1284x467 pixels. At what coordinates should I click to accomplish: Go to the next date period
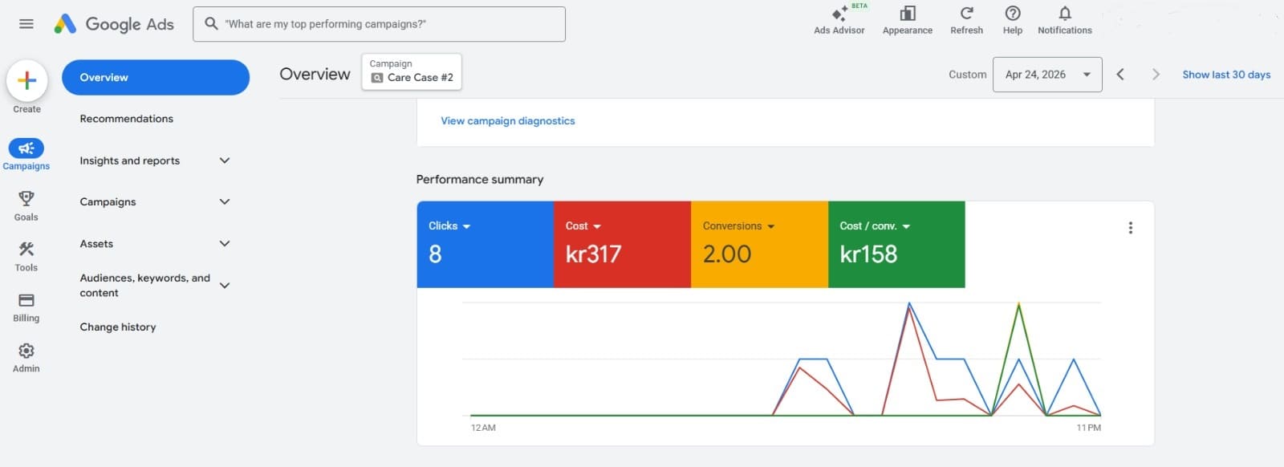(1156, 75)
